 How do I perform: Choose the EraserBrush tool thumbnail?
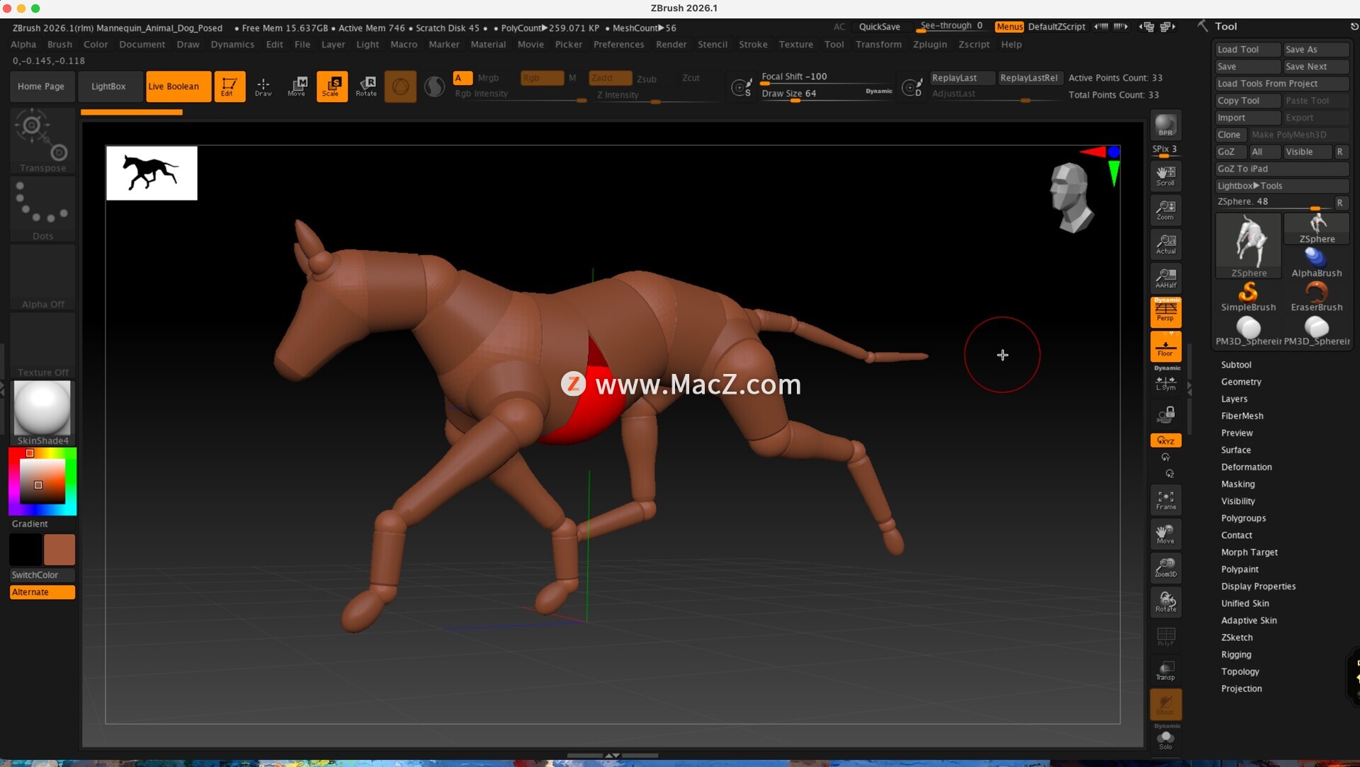[x=1316, y=296]
